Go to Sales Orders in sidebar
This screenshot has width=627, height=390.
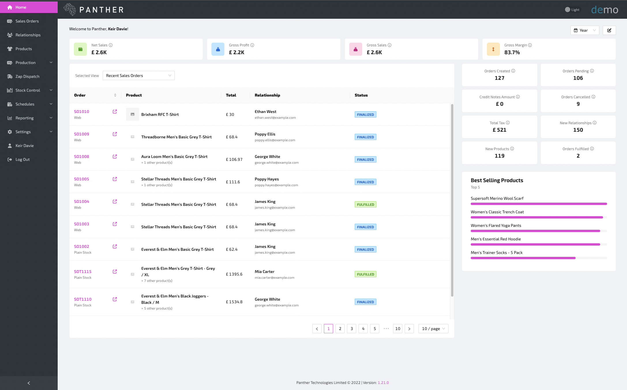(x=27, y=21)
